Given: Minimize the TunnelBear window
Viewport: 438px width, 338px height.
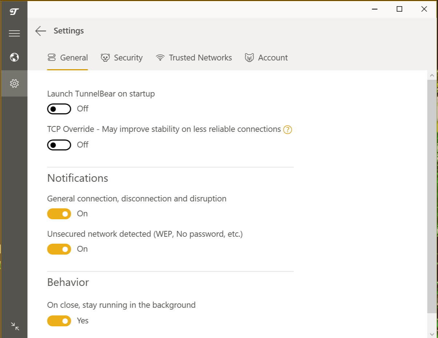Looking at the screenshot, I should [x=375, y=9].
